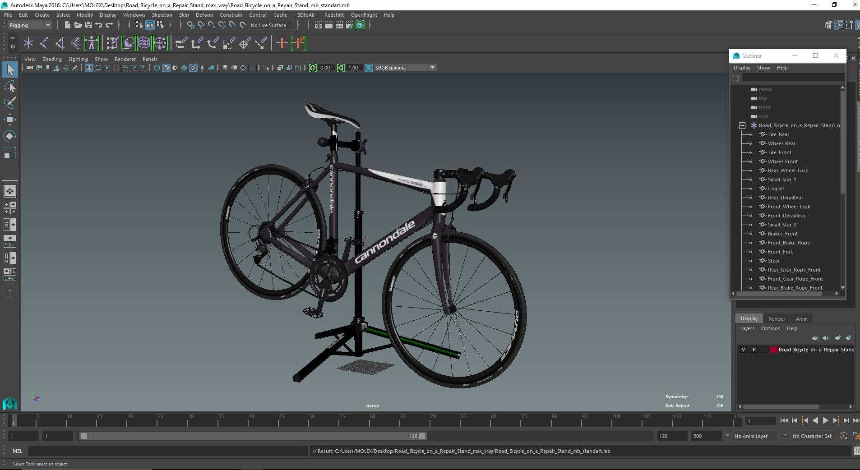The width and height of the screenshot is (860, 470).
Task: Step back one key button
Action: 805,420
